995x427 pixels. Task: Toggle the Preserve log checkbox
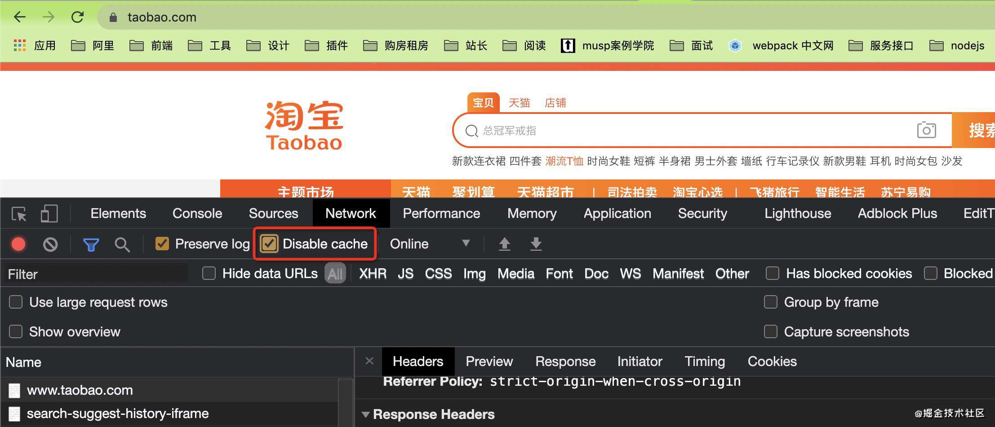[162, 244]
